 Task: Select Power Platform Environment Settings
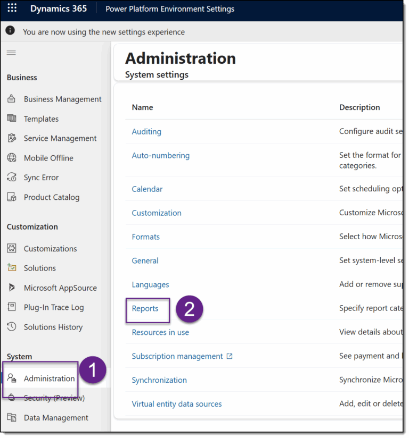coord(170,9)
